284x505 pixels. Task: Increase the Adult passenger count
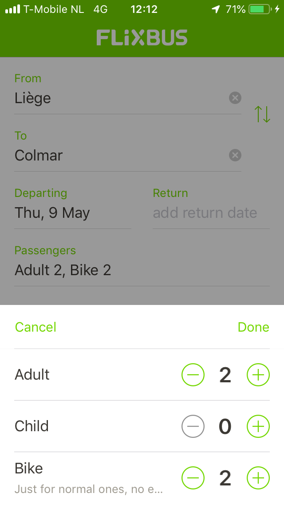click(x=258, y=375)
